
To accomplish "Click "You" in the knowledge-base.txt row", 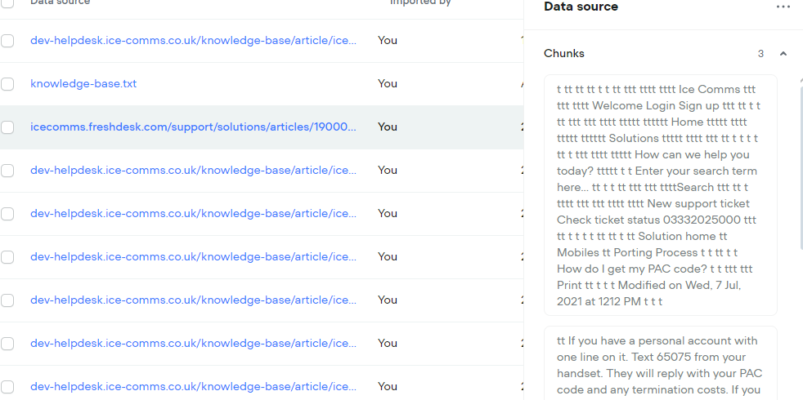I will pos(387,83).
